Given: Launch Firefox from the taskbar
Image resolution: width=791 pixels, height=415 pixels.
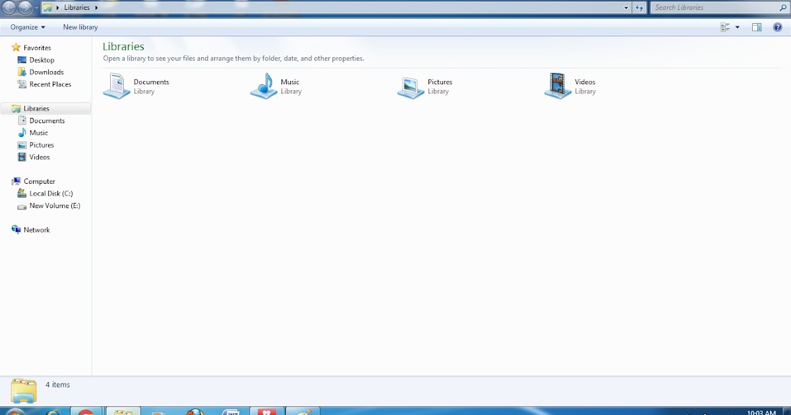Looking at the screenshot, I should 196,411.
